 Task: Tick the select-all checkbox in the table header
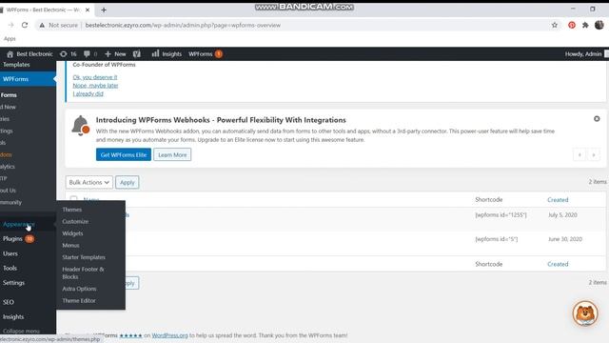[74, 199]
